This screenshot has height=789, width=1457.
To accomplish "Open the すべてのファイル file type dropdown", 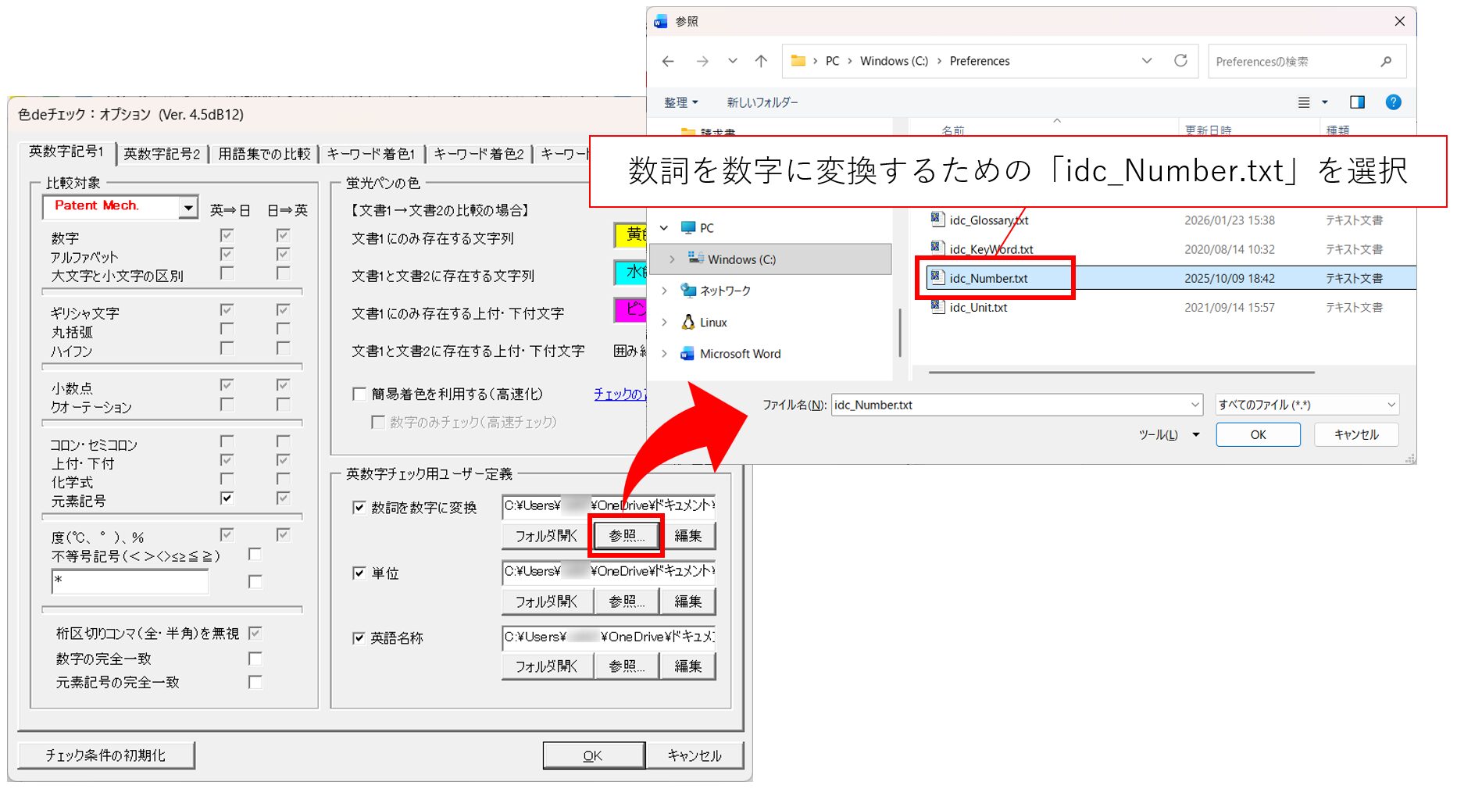I will coord(1391,405).
